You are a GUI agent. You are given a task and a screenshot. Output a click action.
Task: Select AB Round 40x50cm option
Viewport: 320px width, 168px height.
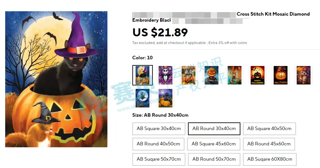(159, 144)
